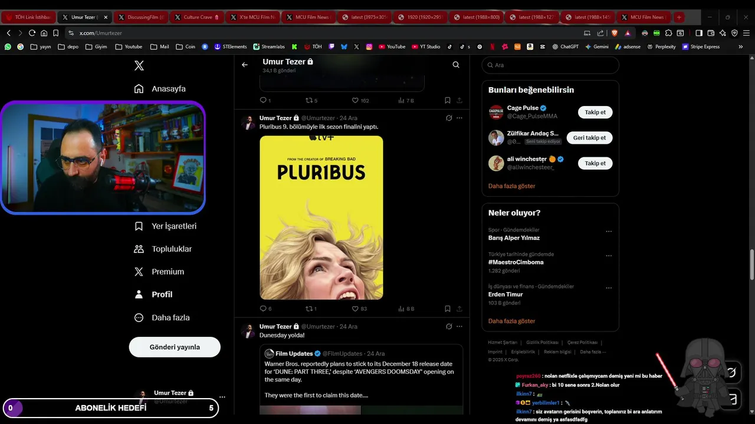Image resolution: width=755 pixels, height=424 pixels.
Task: Open Hizmet Şartları footer link
Action: [503, 342]
